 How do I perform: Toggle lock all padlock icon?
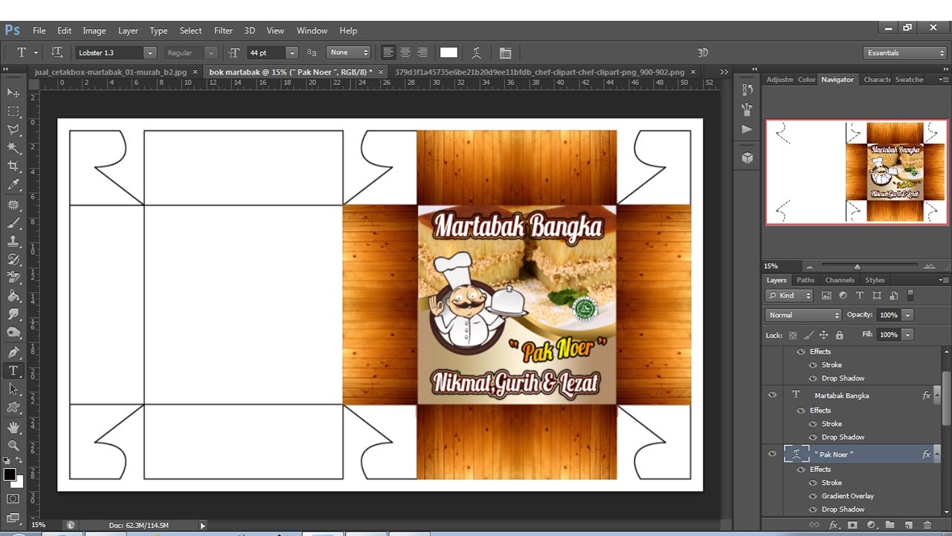(x=839, y=335)
